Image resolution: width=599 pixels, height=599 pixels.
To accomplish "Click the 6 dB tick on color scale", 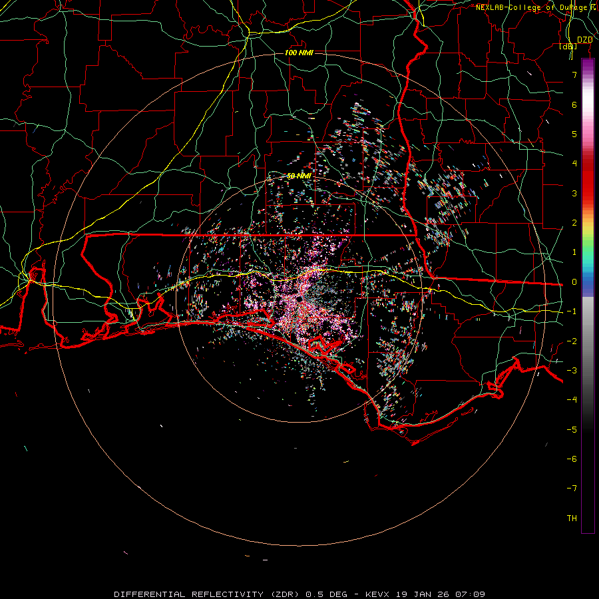I will [x=574, y=104].
